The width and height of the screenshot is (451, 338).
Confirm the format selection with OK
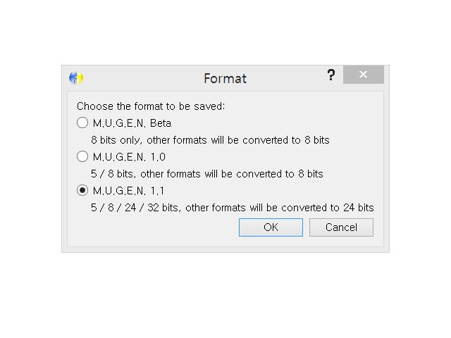[x=271, y=227]
